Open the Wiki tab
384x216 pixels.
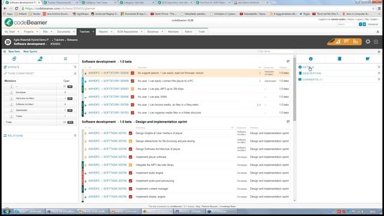pos(46,32)
